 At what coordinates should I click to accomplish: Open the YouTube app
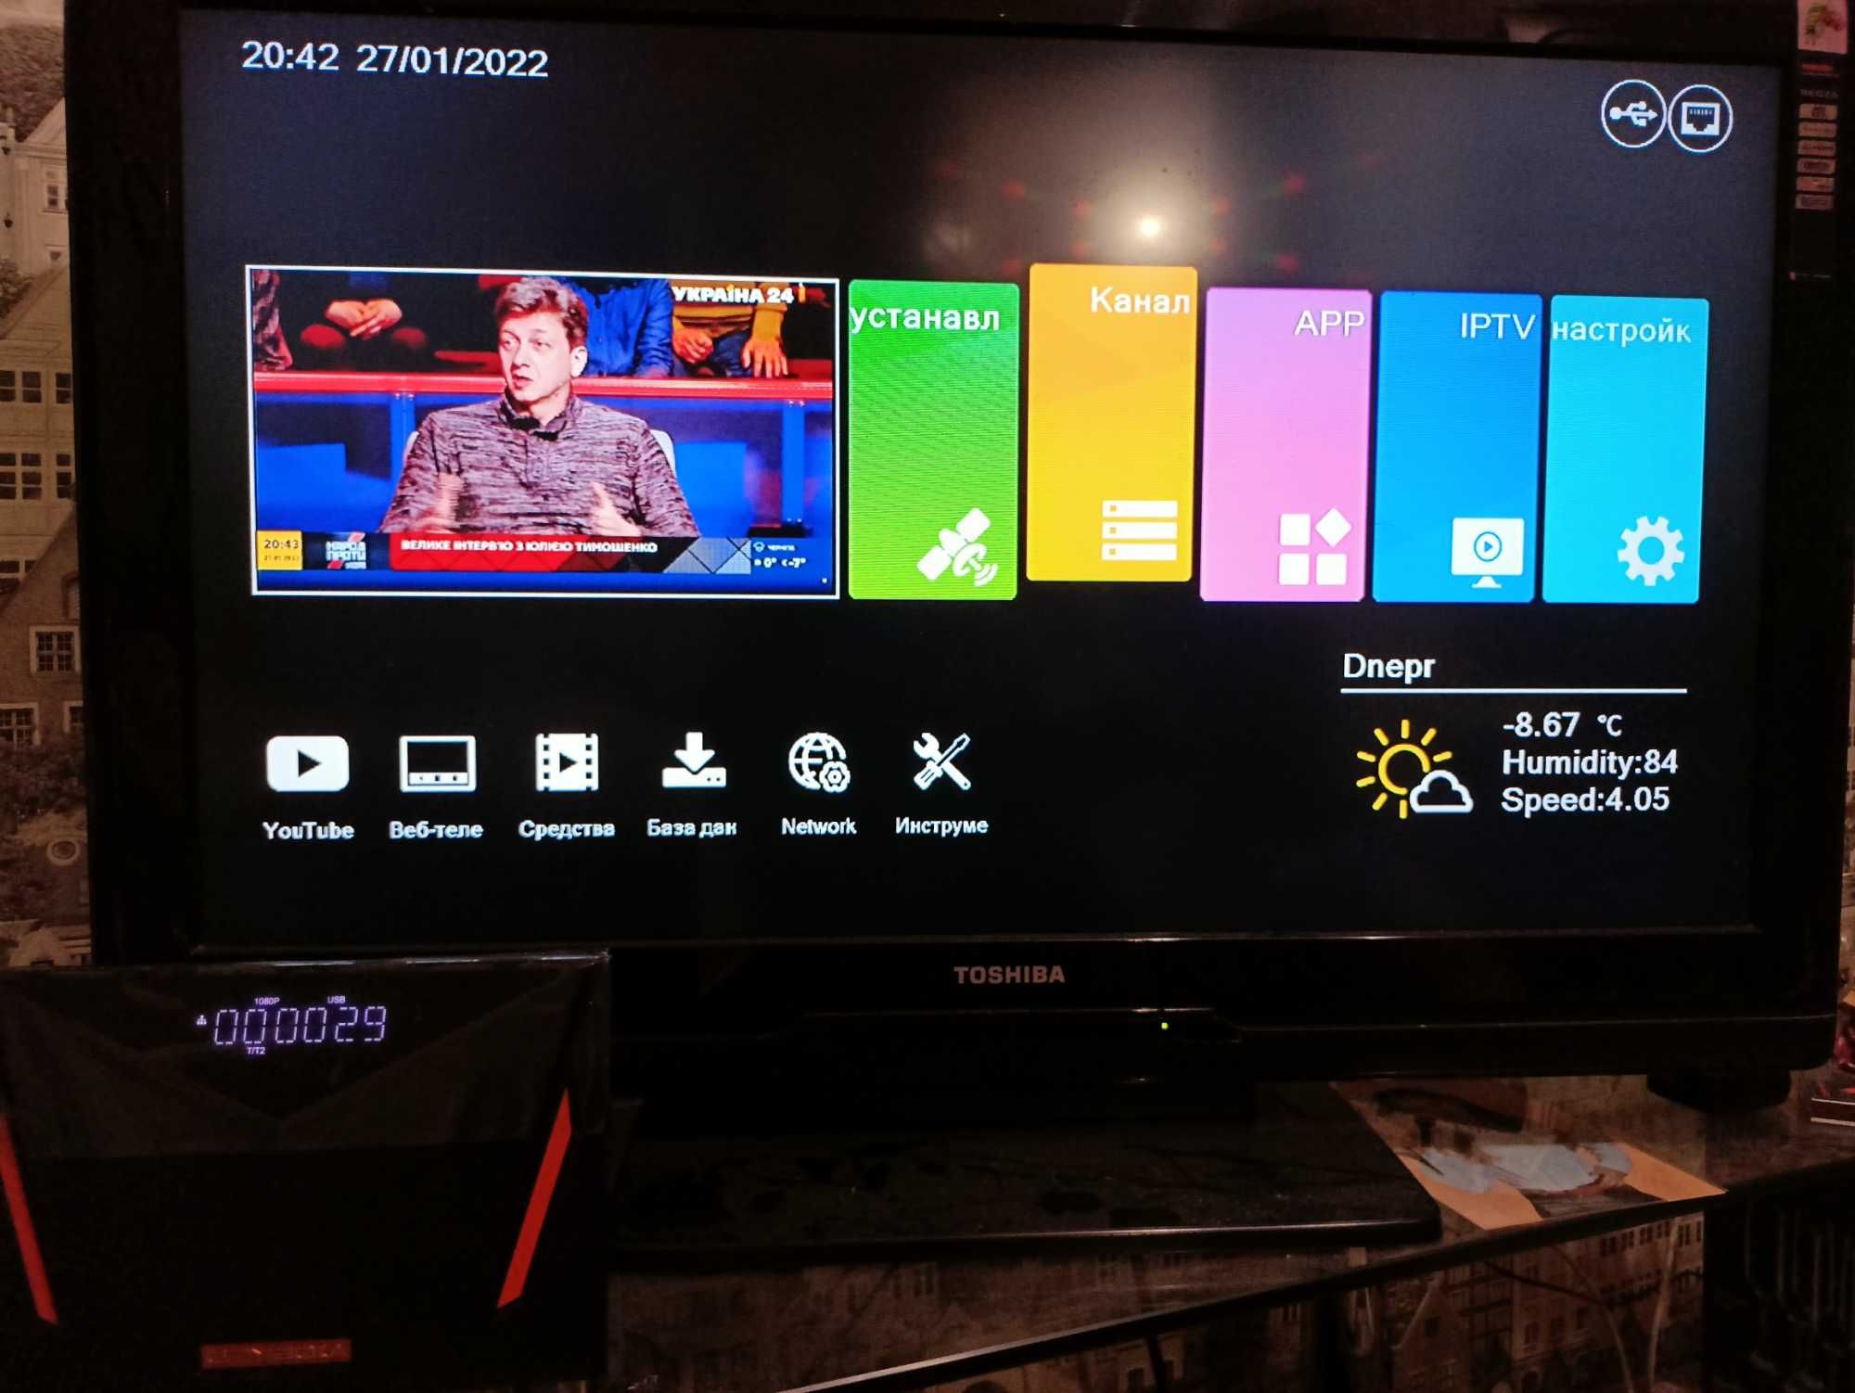coord(309,770)
